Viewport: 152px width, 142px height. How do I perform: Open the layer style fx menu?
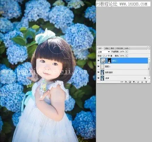tap(126, 82)
